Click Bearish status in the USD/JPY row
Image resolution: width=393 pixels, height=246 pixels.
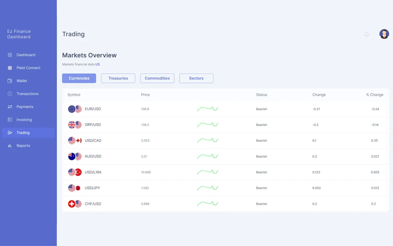262,188
